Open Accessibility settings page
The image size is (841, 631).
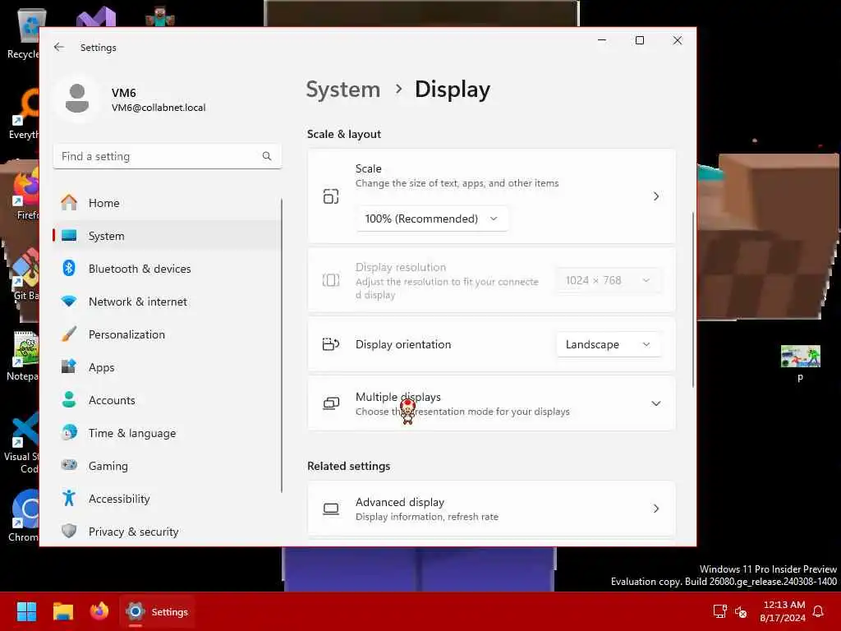167,499
